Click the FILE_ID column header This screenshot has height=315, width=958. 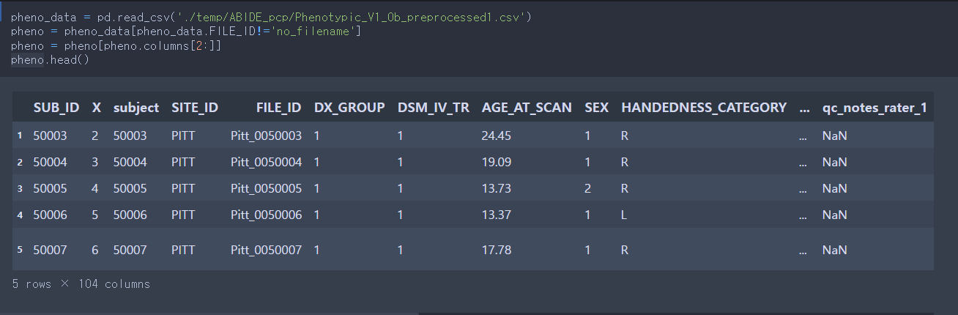pos(278,108)
